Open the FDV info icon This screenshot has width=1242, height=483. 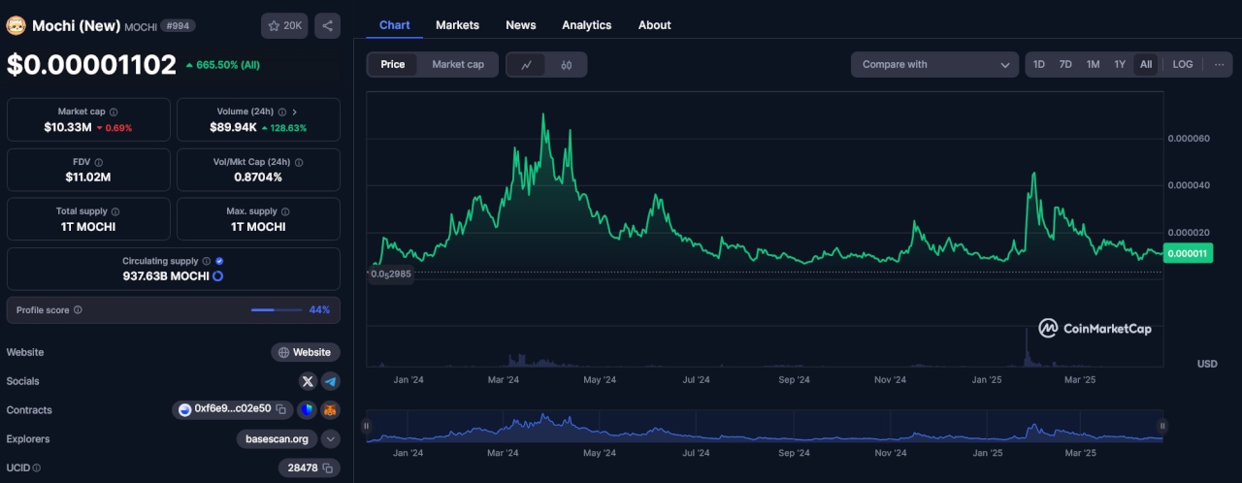[x=99, y=163]
